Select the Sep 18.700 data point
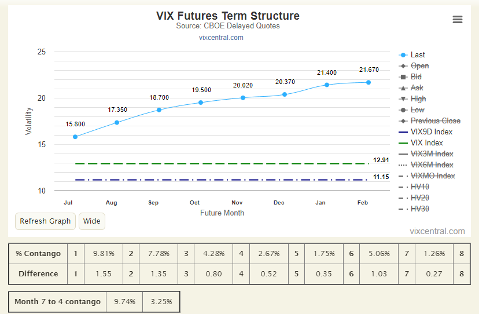479x314 pixels. [159, 110]
